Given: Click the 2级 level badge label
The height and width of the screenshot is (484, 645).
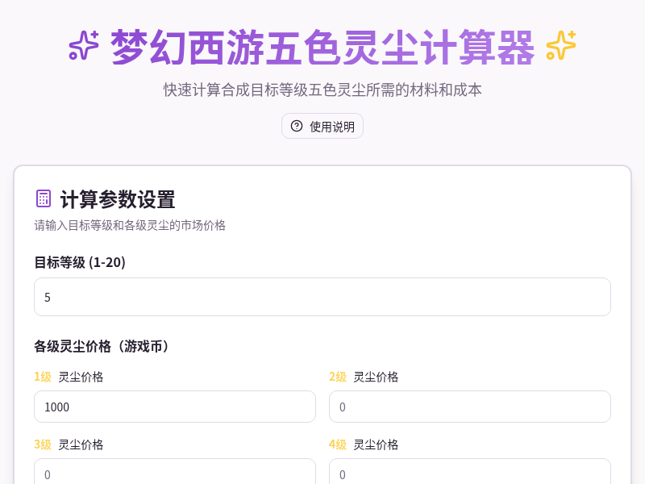Looking at the screenshot, I should coord(338,377).
